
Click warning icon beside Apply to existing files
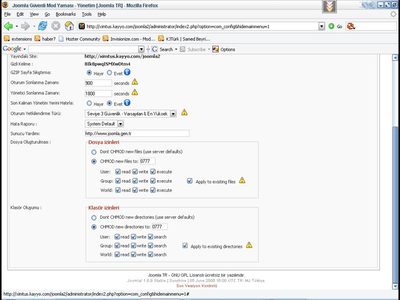(x=242, y=180)
